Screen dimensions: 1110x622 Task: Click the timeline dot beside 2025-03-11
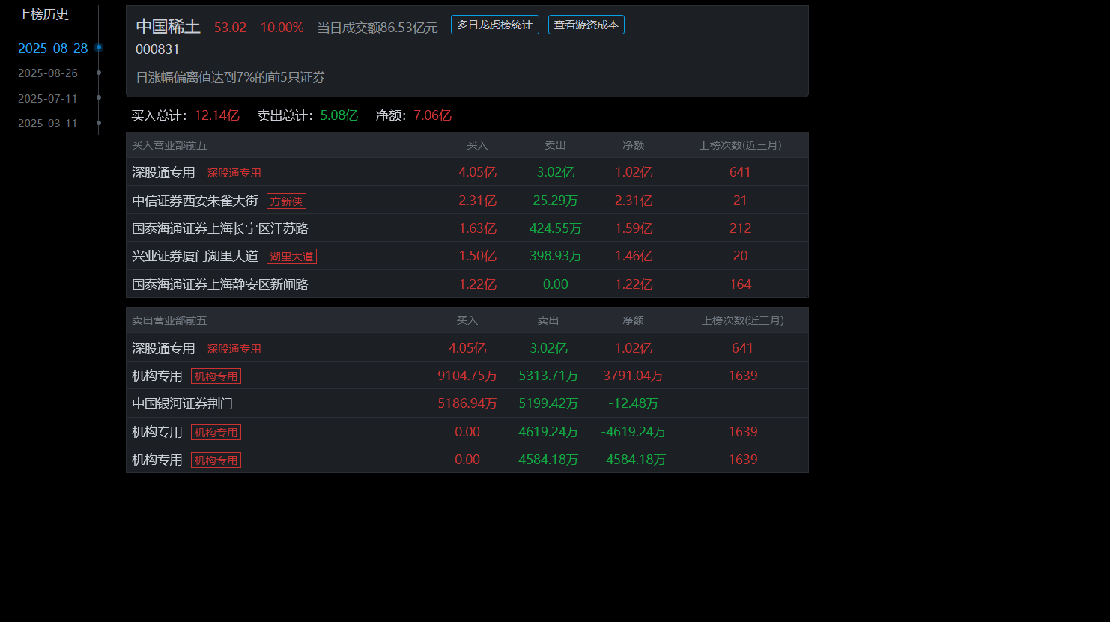click(x=99, y=123)
